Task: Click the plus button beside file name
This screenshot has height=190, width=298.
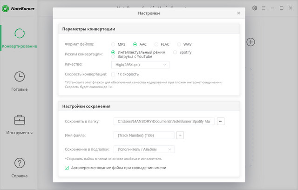Action: pos(181,136)
